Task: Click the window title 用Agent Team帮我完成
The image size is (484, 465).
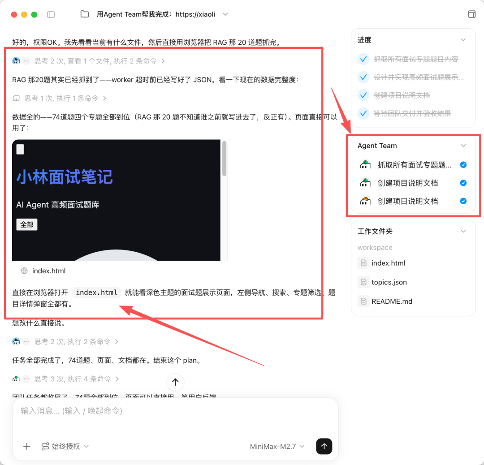Action: coord(156,14)
